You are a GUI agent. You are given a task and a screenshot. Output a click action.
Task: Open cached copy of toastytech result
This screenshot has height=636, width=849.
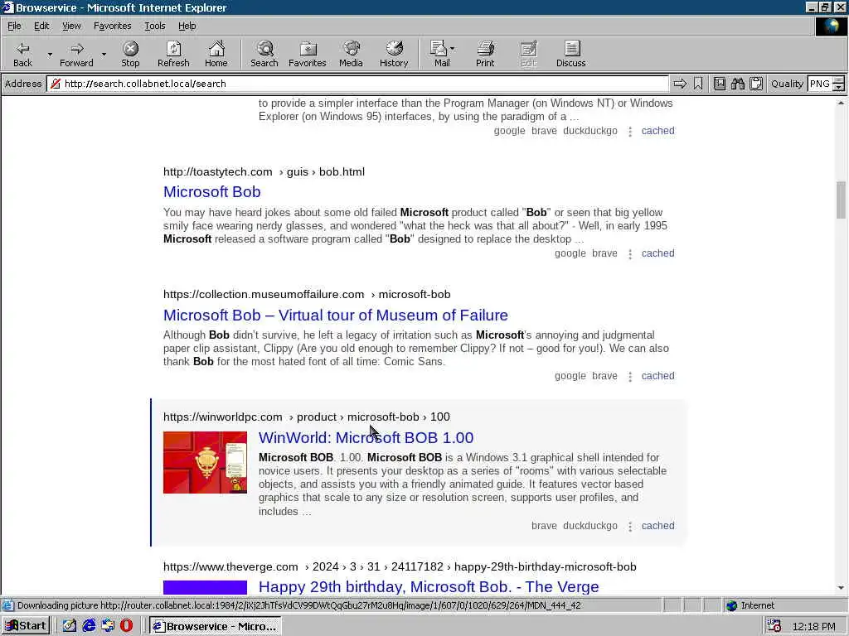(x=657, y=253)
